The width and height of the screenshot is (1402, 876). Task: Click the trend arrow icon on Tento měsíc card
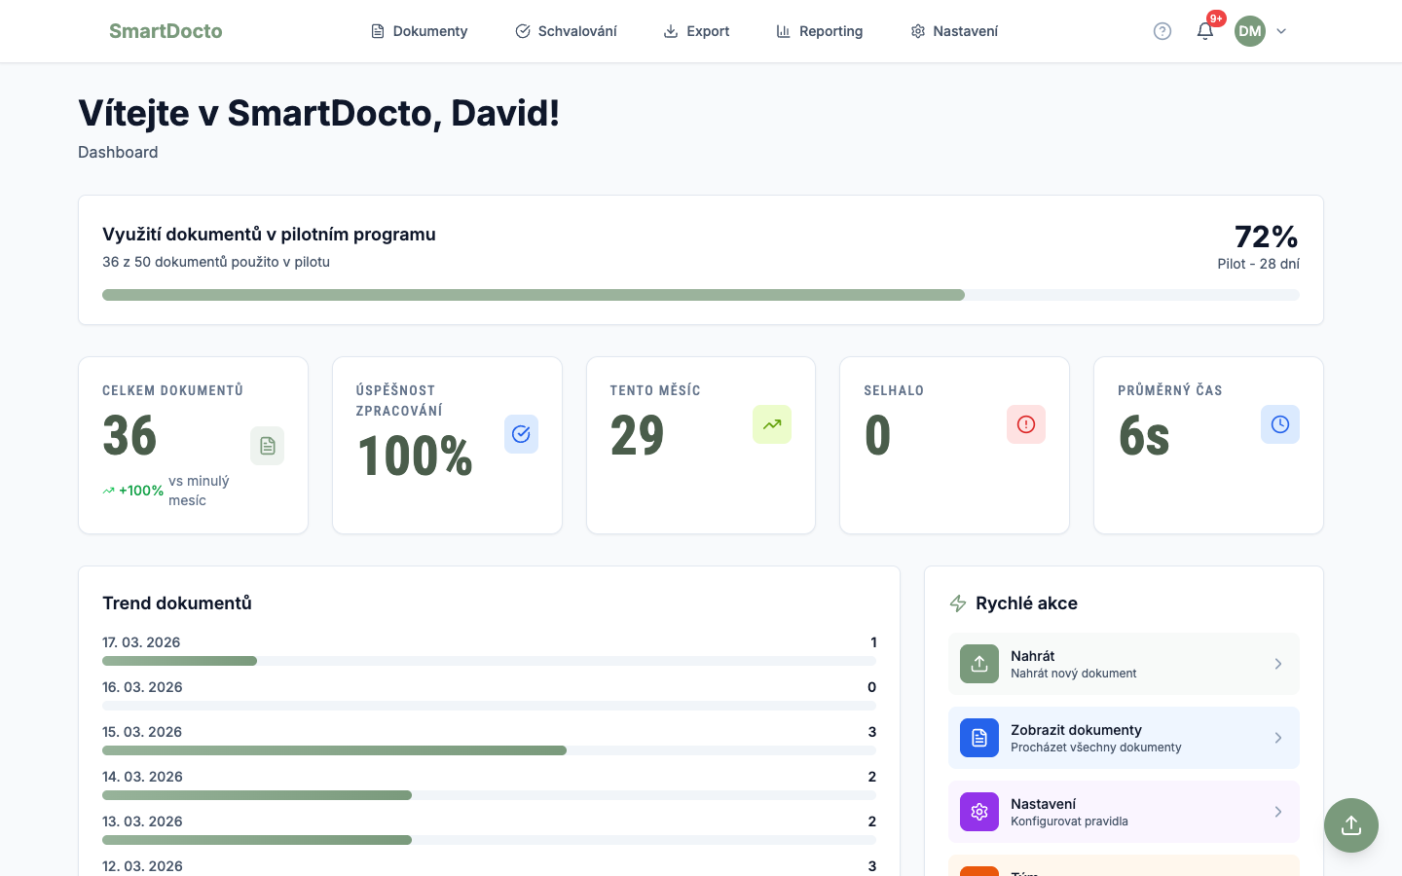(772, 424)
